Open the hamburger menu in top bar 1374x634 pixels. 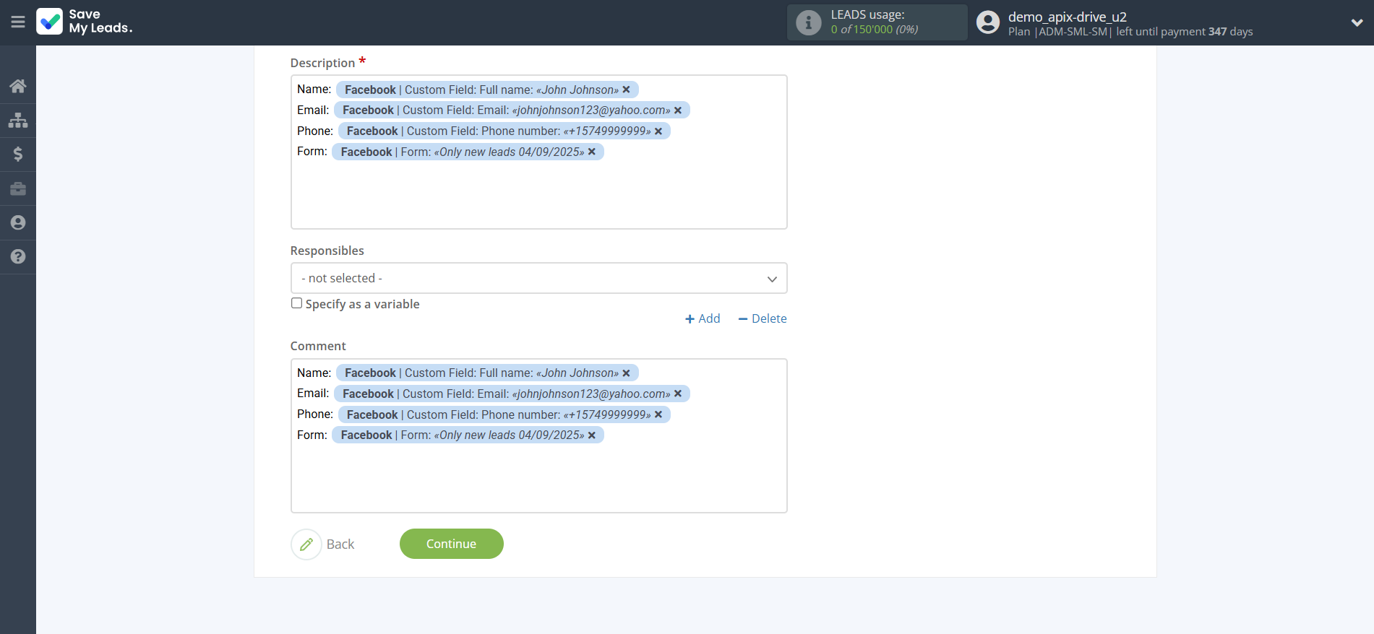(x=18, y=22)
